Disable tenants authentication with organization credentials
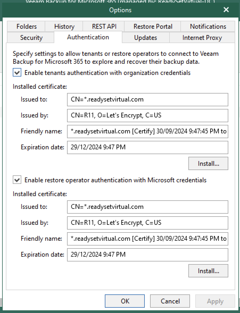This screenshot has width=240, height=313. (17, 72)
